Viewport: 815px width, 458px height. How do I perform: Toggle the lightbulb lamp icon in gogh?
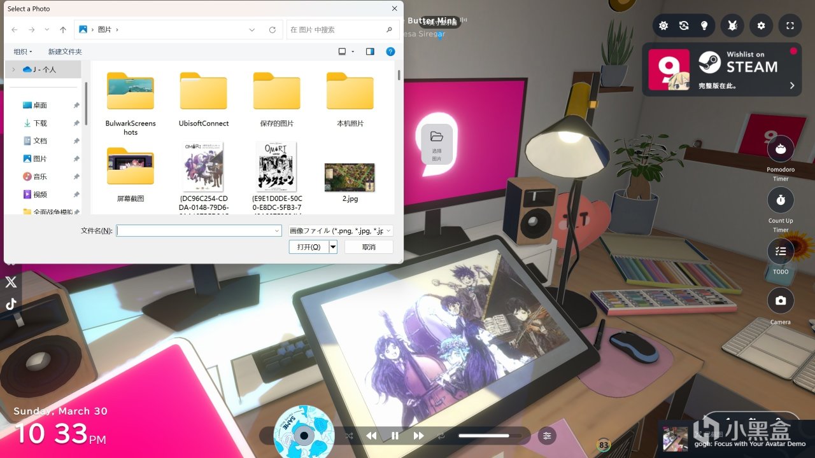click(704, 25)
